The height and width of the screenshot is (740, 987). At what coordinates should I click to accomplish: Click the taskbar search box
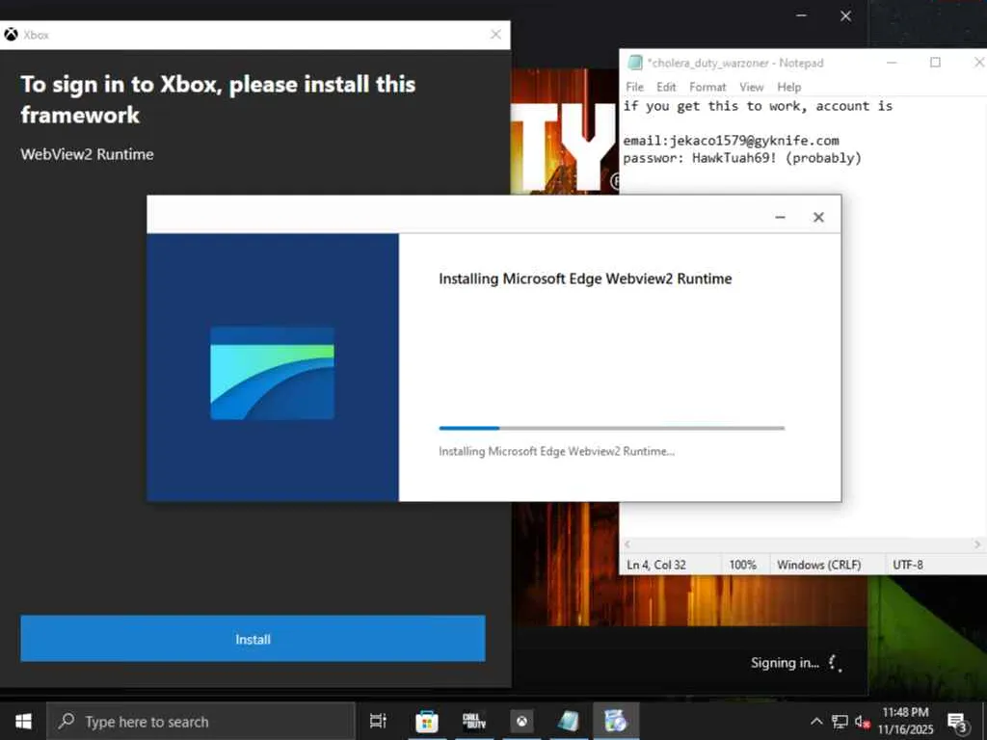(201, 721)
